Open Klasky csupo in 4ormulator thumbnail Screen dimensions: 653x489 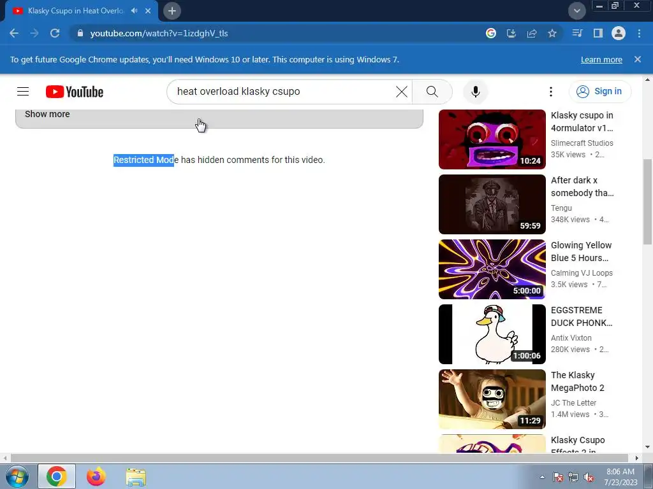tap(492, 139)
